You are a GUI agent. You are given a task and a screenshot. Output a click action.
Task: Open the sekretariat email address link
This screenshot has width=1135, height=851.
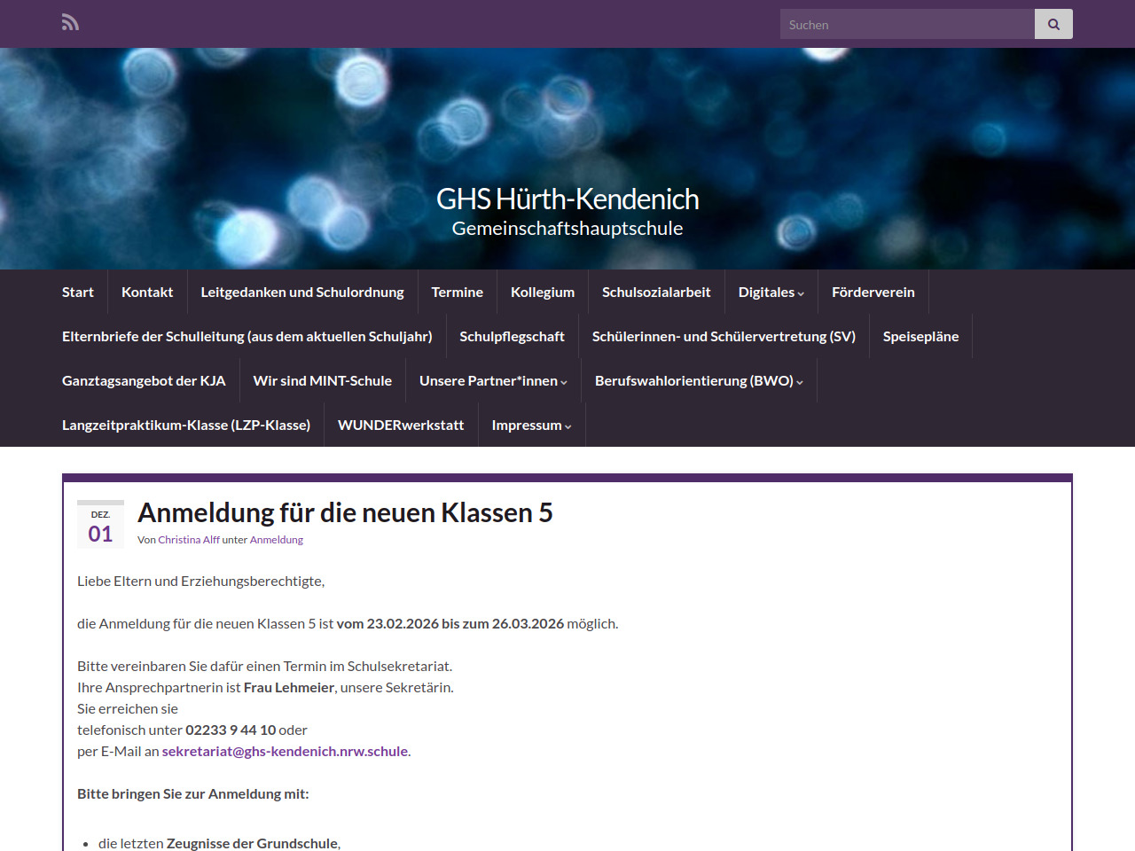pyautogui.click(x=285, y=752)
